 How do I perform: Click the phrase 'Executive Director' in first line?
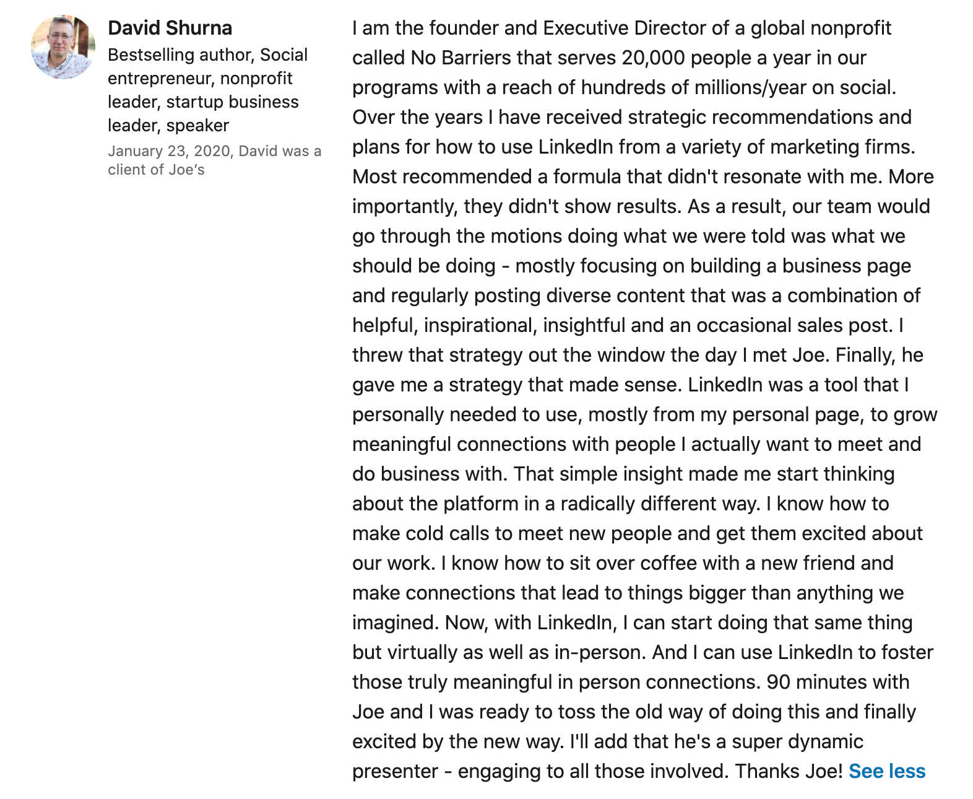click(x=625, y=28)
